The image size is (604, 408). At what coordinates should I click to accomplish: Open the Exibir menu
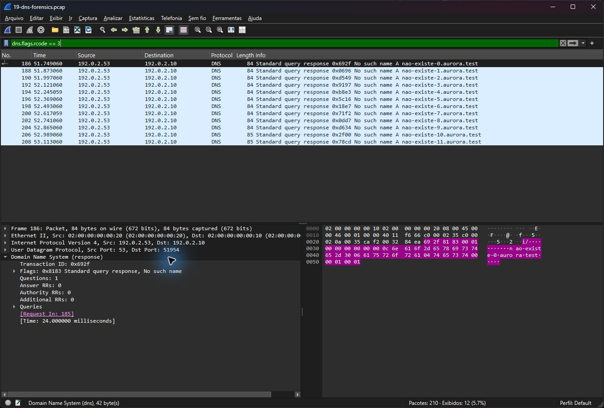56,18
